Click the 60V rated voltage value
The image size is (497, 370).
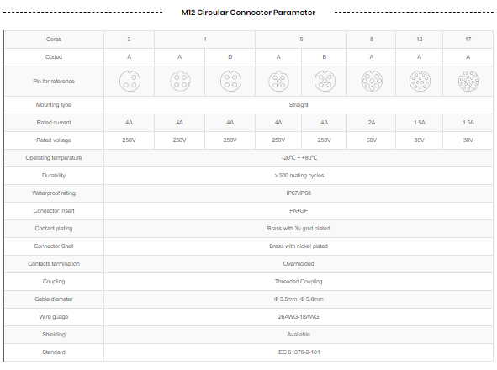pyautogui.click(x=372, y=140)
